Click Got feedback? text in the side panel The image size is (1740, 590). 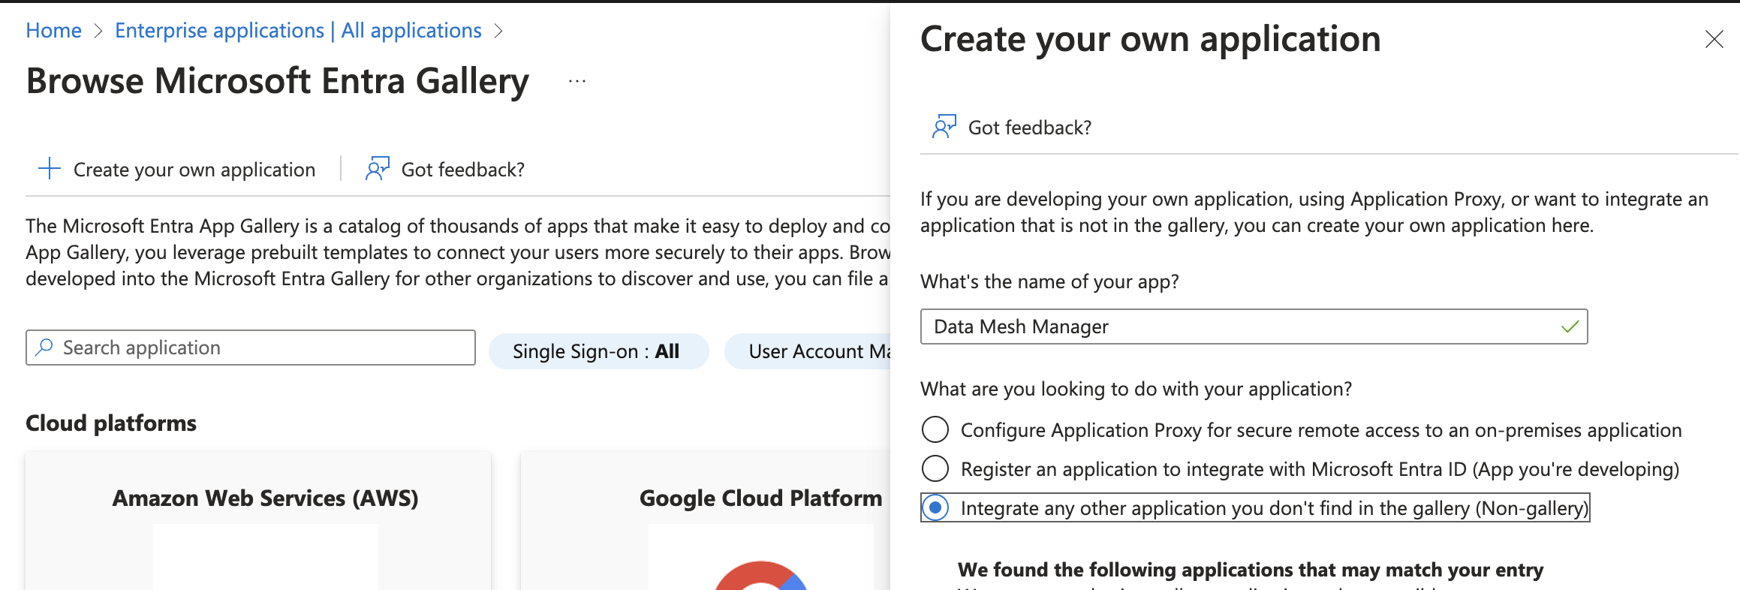pos(1029,128)
